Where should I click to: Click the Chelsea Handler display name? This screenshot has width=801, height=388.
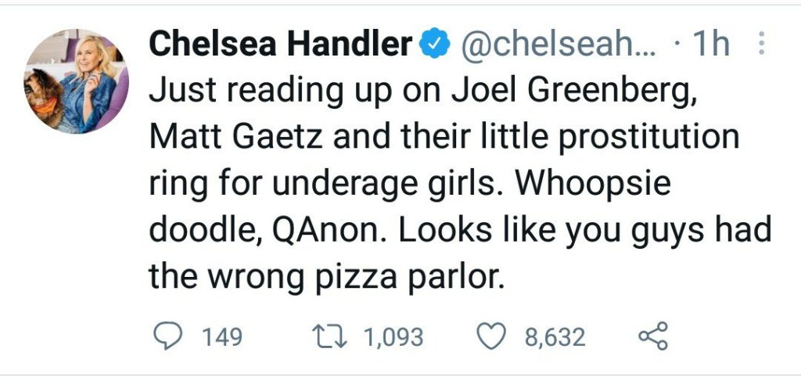tap(280, 46)
